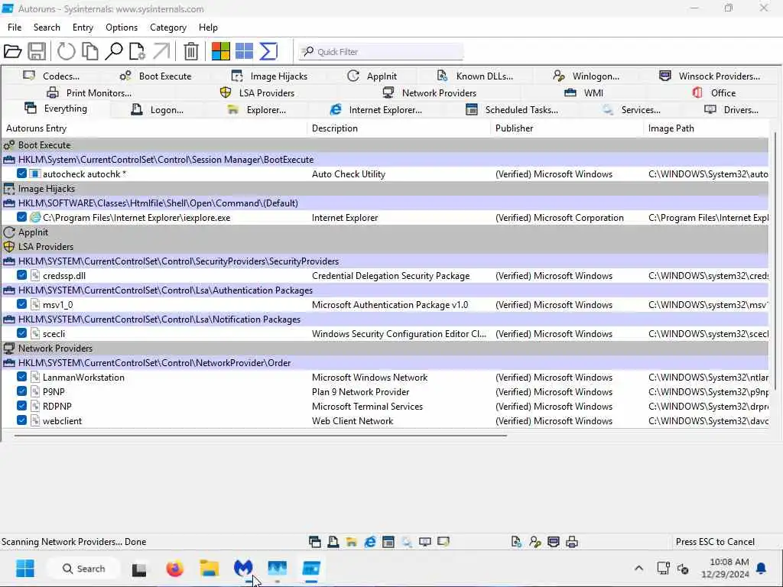Open the Help menu

click(x=208, y=28)
